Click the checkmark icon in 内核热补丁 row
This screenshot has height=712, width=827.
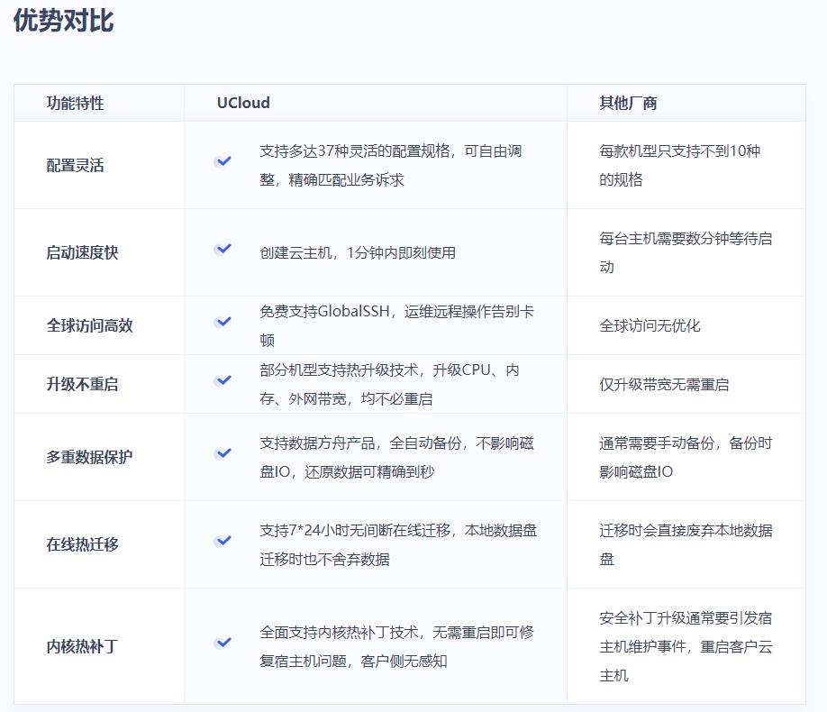223,643
